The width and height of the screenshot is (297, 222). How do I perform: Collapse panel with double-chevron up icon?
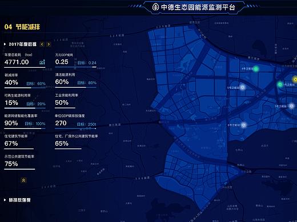coord(23,180)
